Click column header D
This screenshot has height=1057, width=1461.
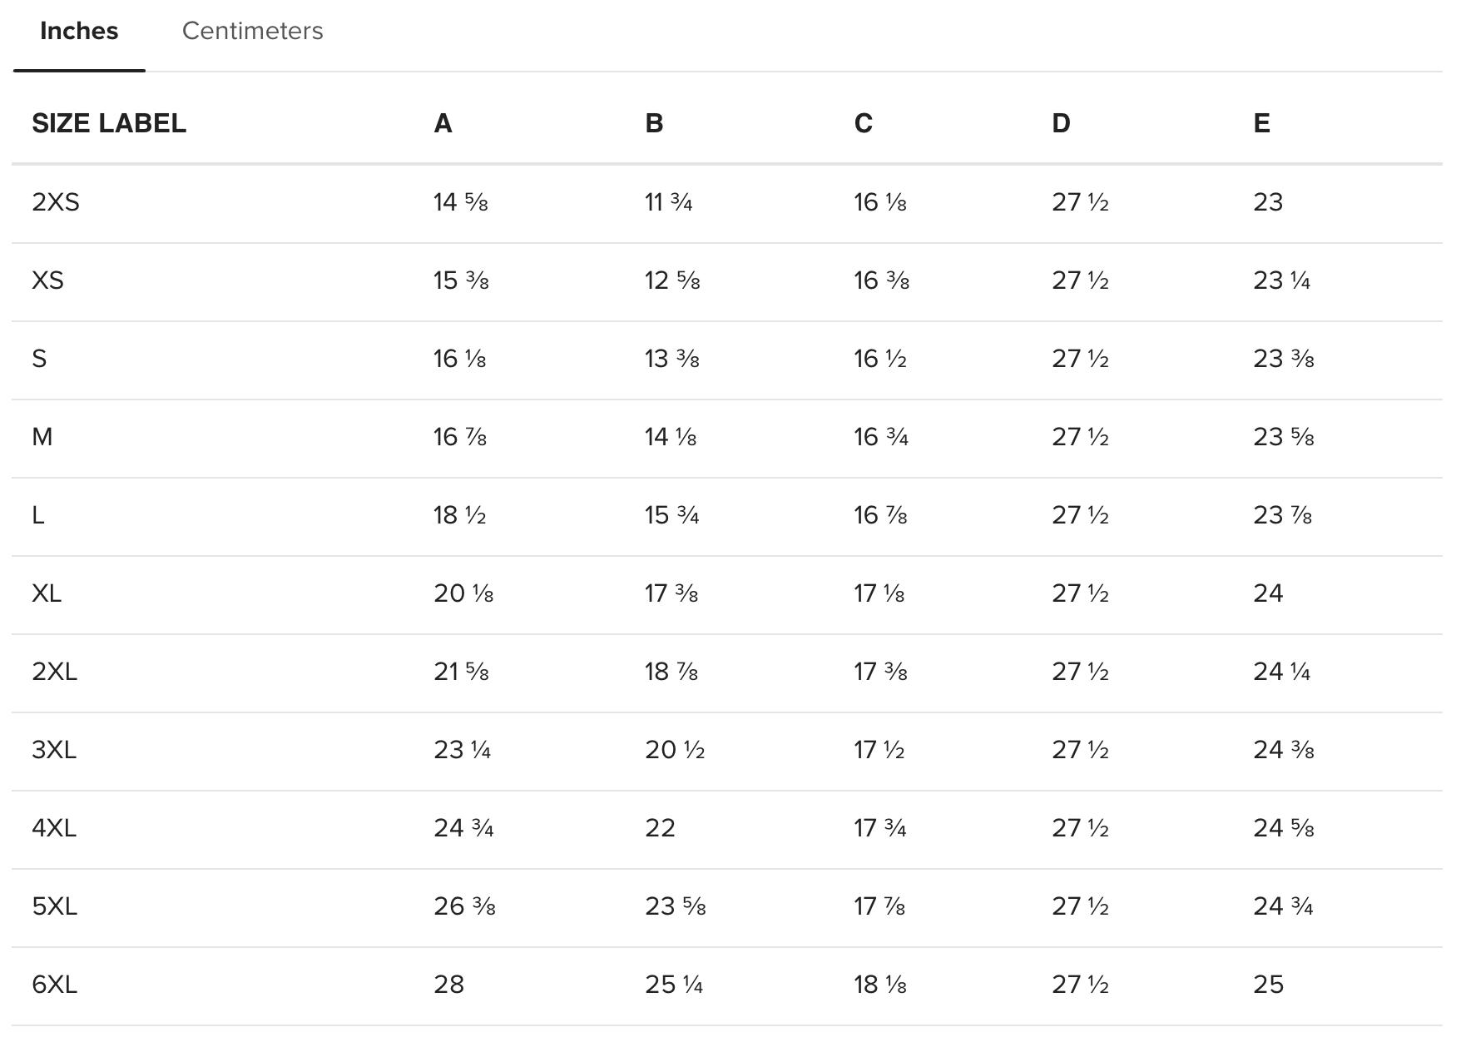pyautogui.click(x=1061, y=123)
